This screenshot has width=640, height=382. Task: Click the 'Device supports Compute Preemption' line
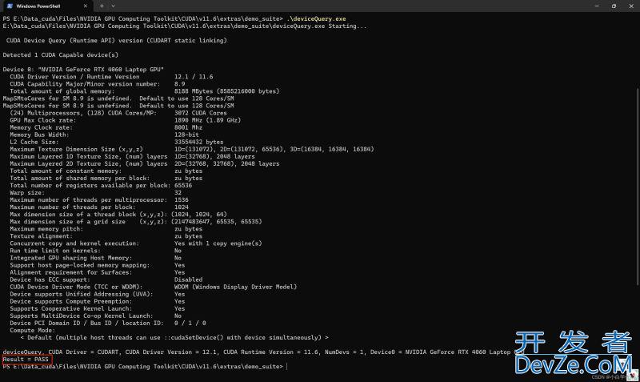[x=98, y=301]
